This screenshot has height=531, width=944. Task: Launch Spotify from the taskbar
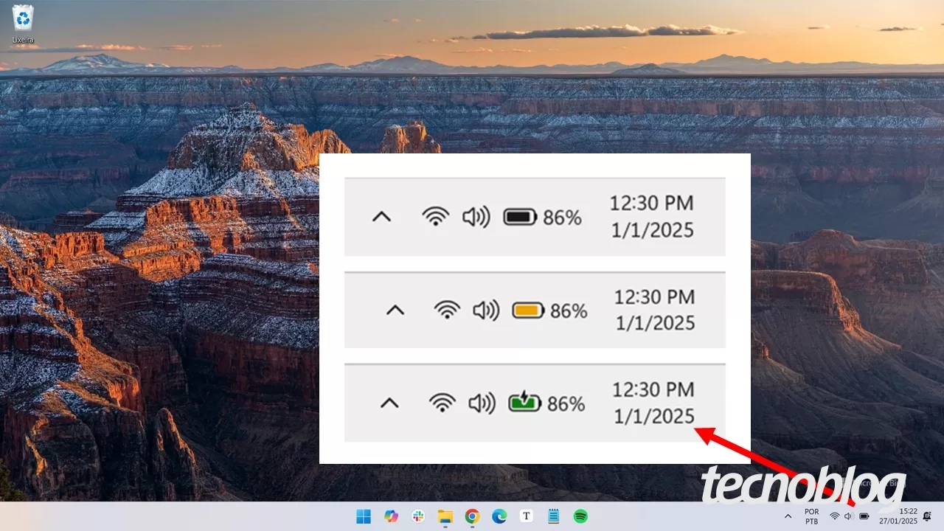(580, 516)
